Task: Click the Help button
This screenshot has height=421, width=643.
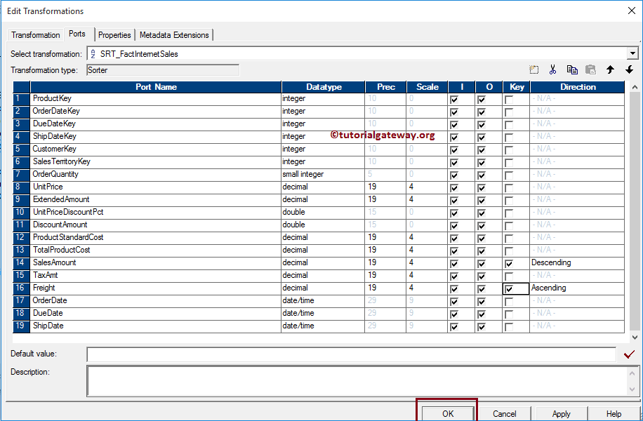Action: [x=614, y=413]
